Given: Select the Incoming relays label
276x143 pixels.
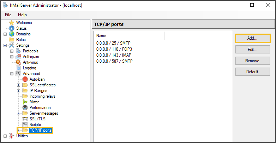Looking at the screenshot, I should coord(42,96).
